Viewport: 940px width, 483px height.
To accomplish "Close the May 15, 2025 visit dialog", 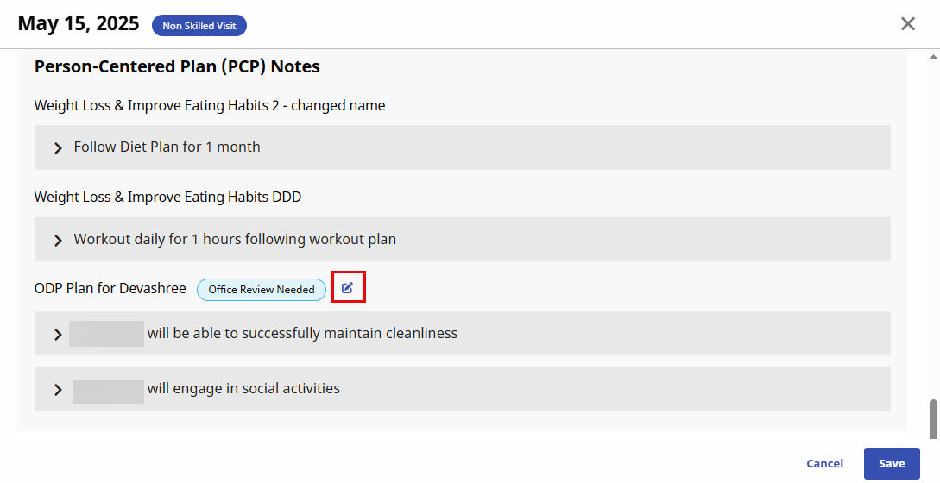I will [x=908, y=24].
